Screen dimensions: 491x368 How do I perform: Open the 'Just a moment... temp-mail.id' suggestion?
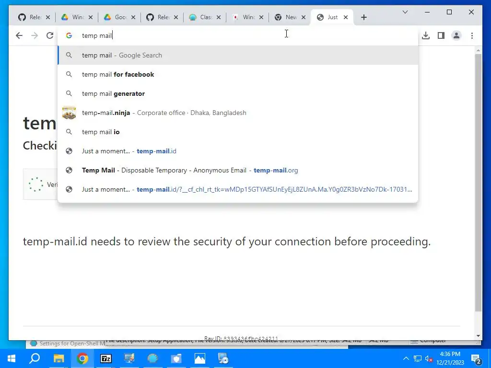click(238, 151)
